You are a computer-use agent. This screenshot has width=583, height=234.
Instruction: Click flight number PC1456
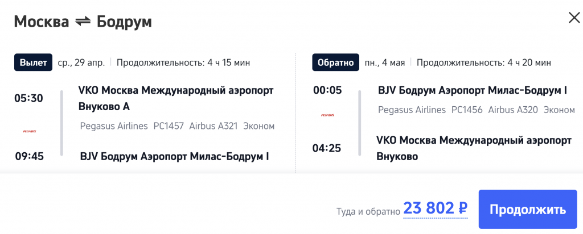click(x=467, y=110)
